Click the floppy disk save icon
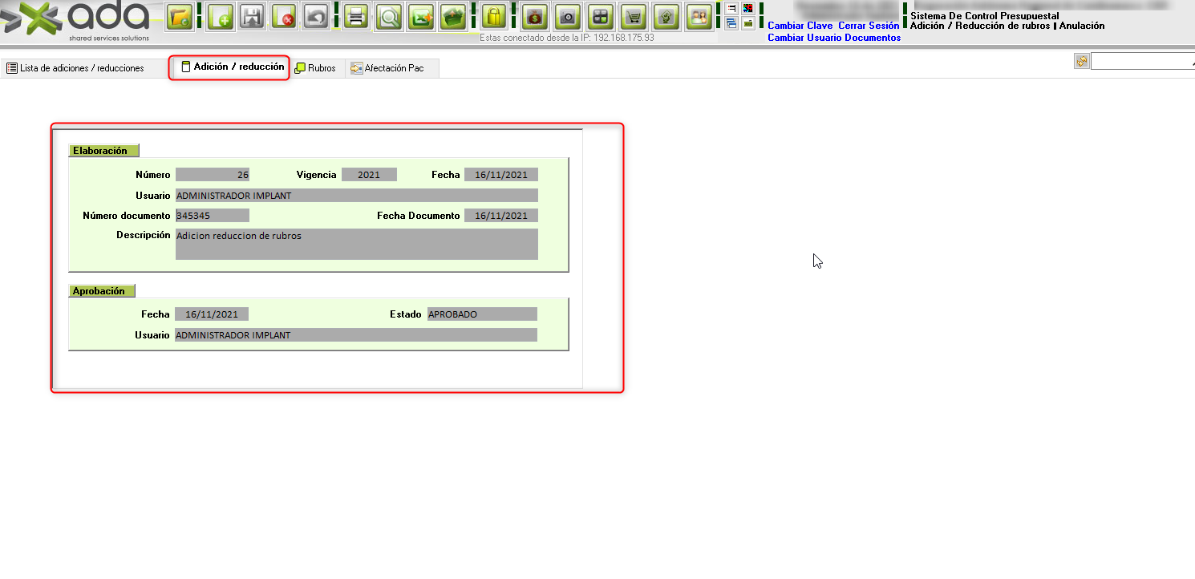Image resolution: width=1195 pixels, height=579 pixels. (253, 17)
